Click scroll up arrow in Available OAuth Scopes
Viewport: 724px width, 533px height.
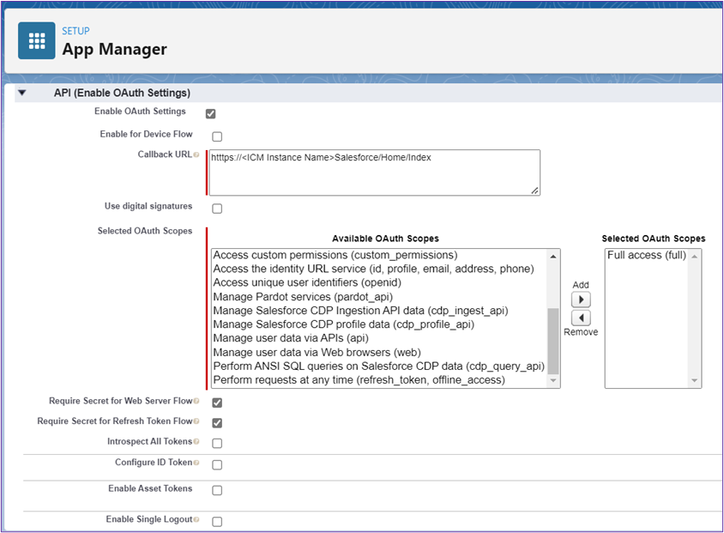(553, 257)
